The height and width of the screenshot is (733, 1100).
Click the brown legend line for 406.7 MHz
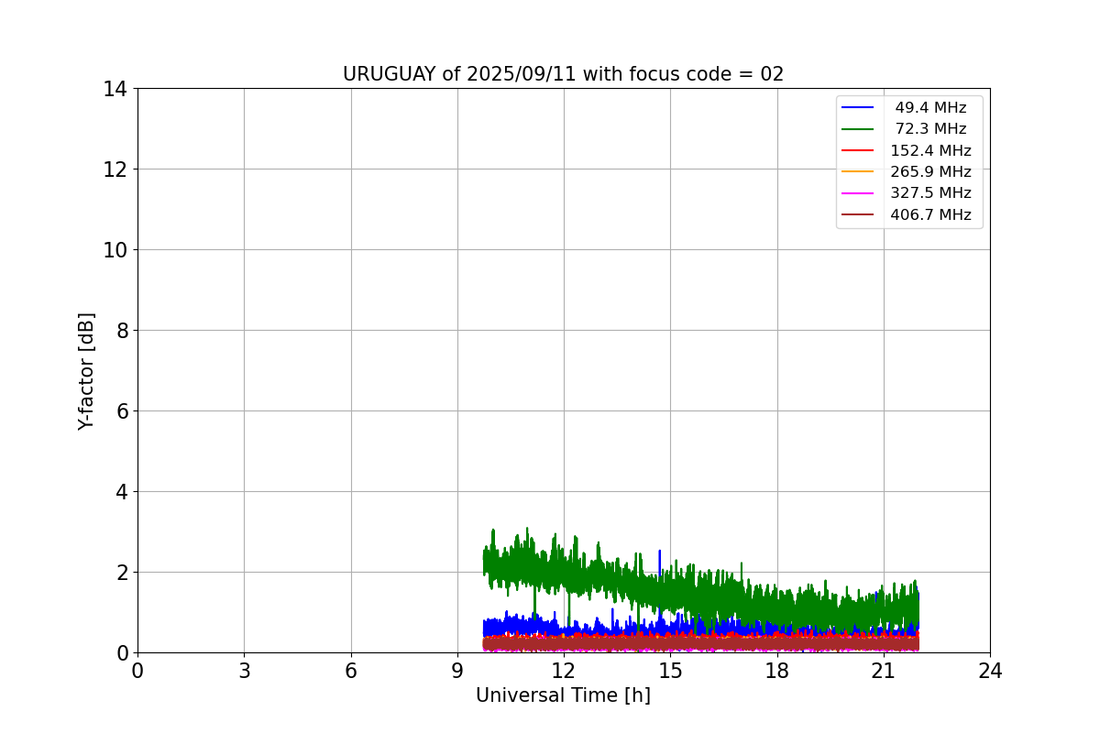point(858,214)
